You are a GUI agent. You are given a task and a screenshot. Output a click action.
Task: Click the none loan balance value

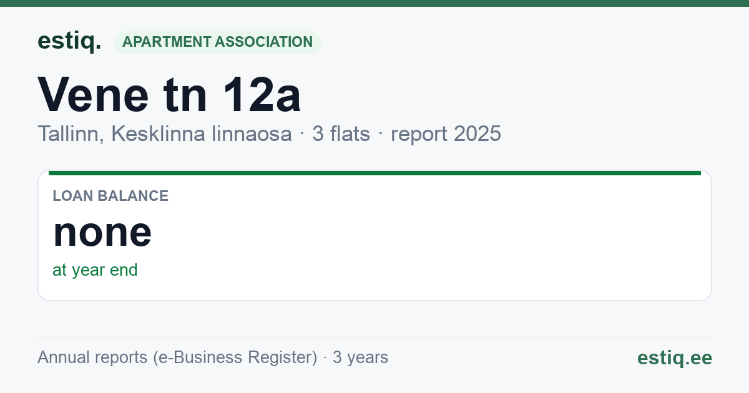(x=102, y=231)
